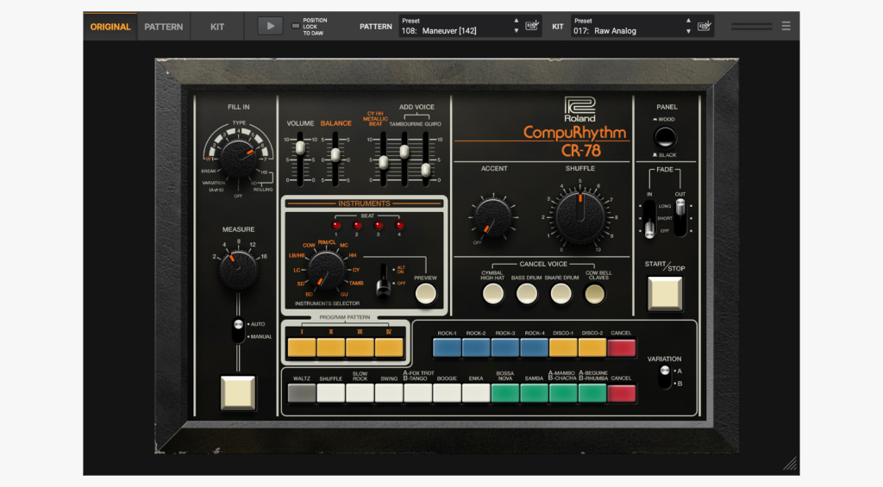
Task: Adjust the Balance slider
Action: click(x=335, y=154)
